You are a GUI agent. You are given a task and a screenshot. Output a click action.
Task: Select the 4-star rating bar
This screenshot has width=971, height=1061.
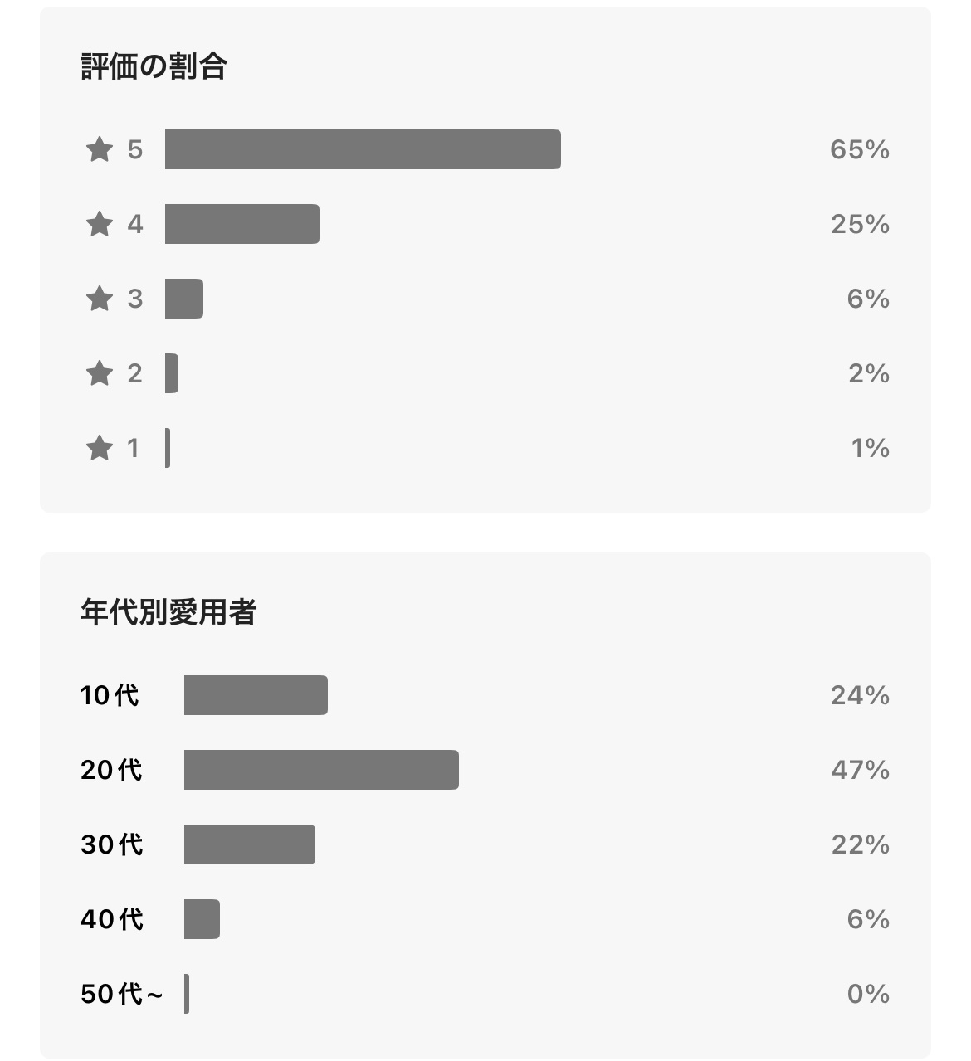pos(242,224)
